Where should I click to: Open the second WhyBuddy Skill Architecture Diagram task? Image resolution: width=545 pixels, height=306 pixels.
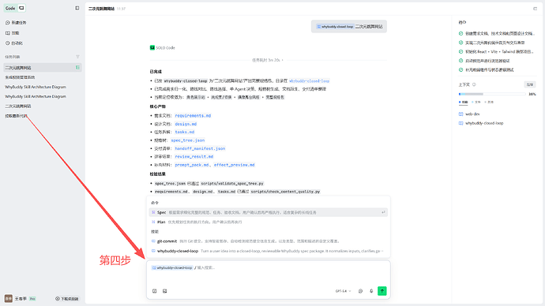(x=36, y=96)
